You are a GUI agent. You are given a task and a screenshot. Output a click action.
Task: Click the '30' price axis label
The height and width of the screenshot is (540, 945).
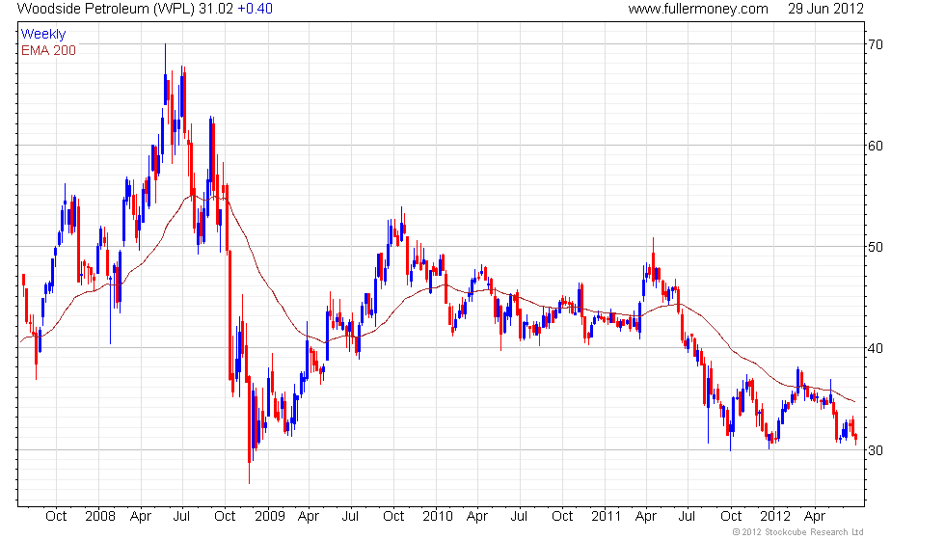click(876, 450)
